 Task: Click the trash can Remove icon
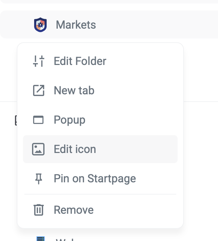[38, 210]
